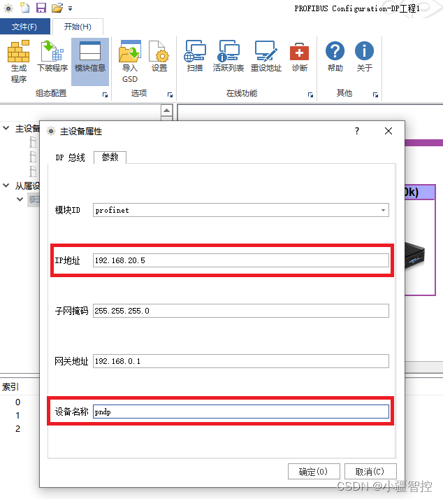Close the 主设备属性 dialog

388,131
